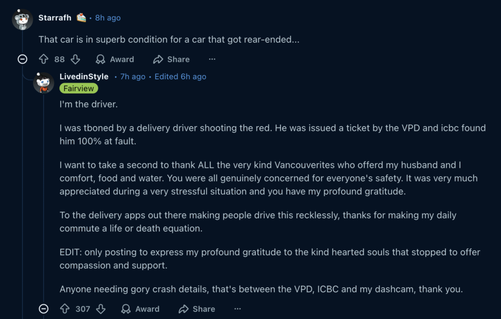Click the Share icon on LivedinStyle's reply
The height and width of the screenshot is (319, 501).
coord(182,309)
